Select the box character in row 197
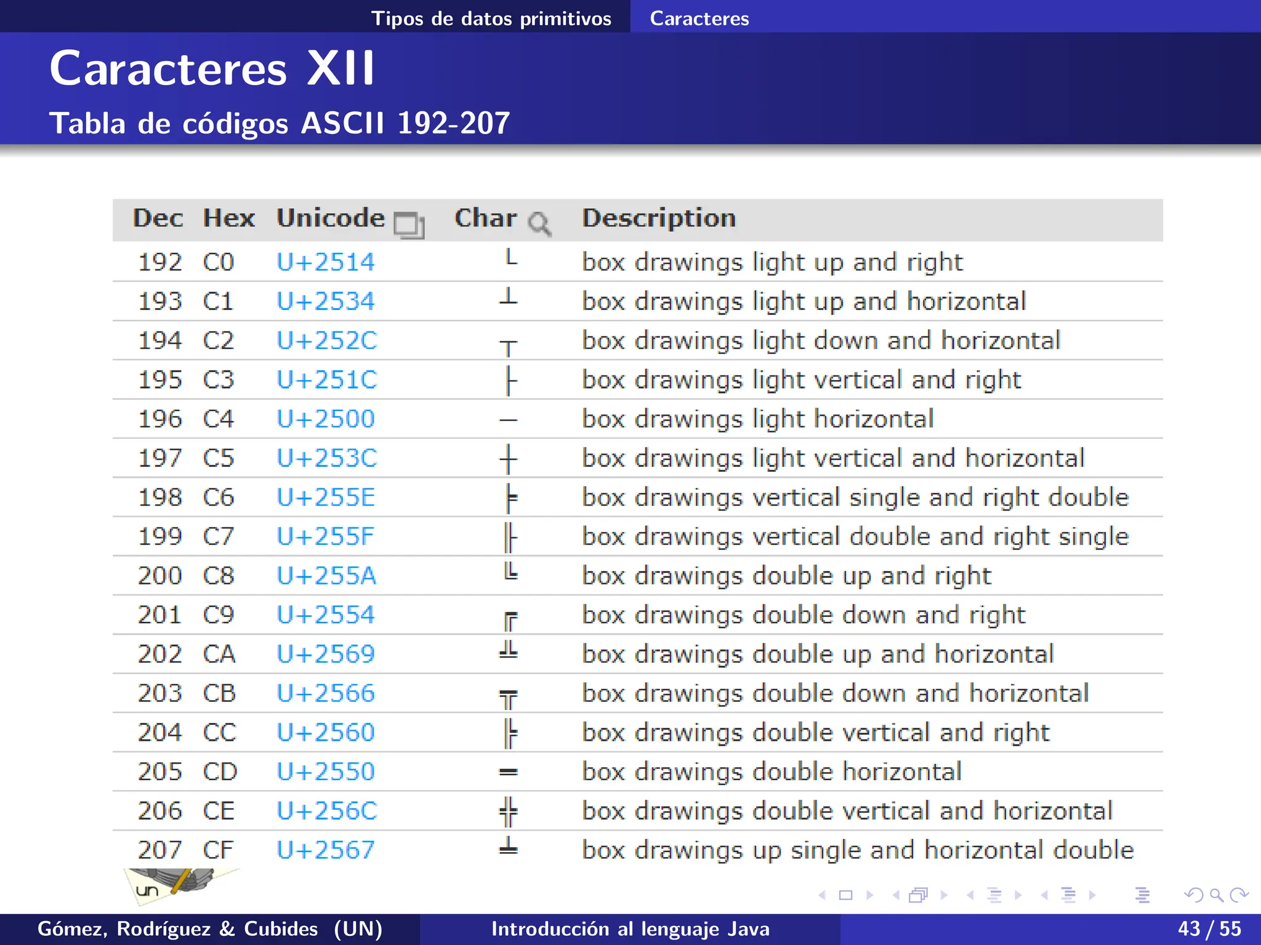This screenshot has width=1261, height=945. [509, 459]
